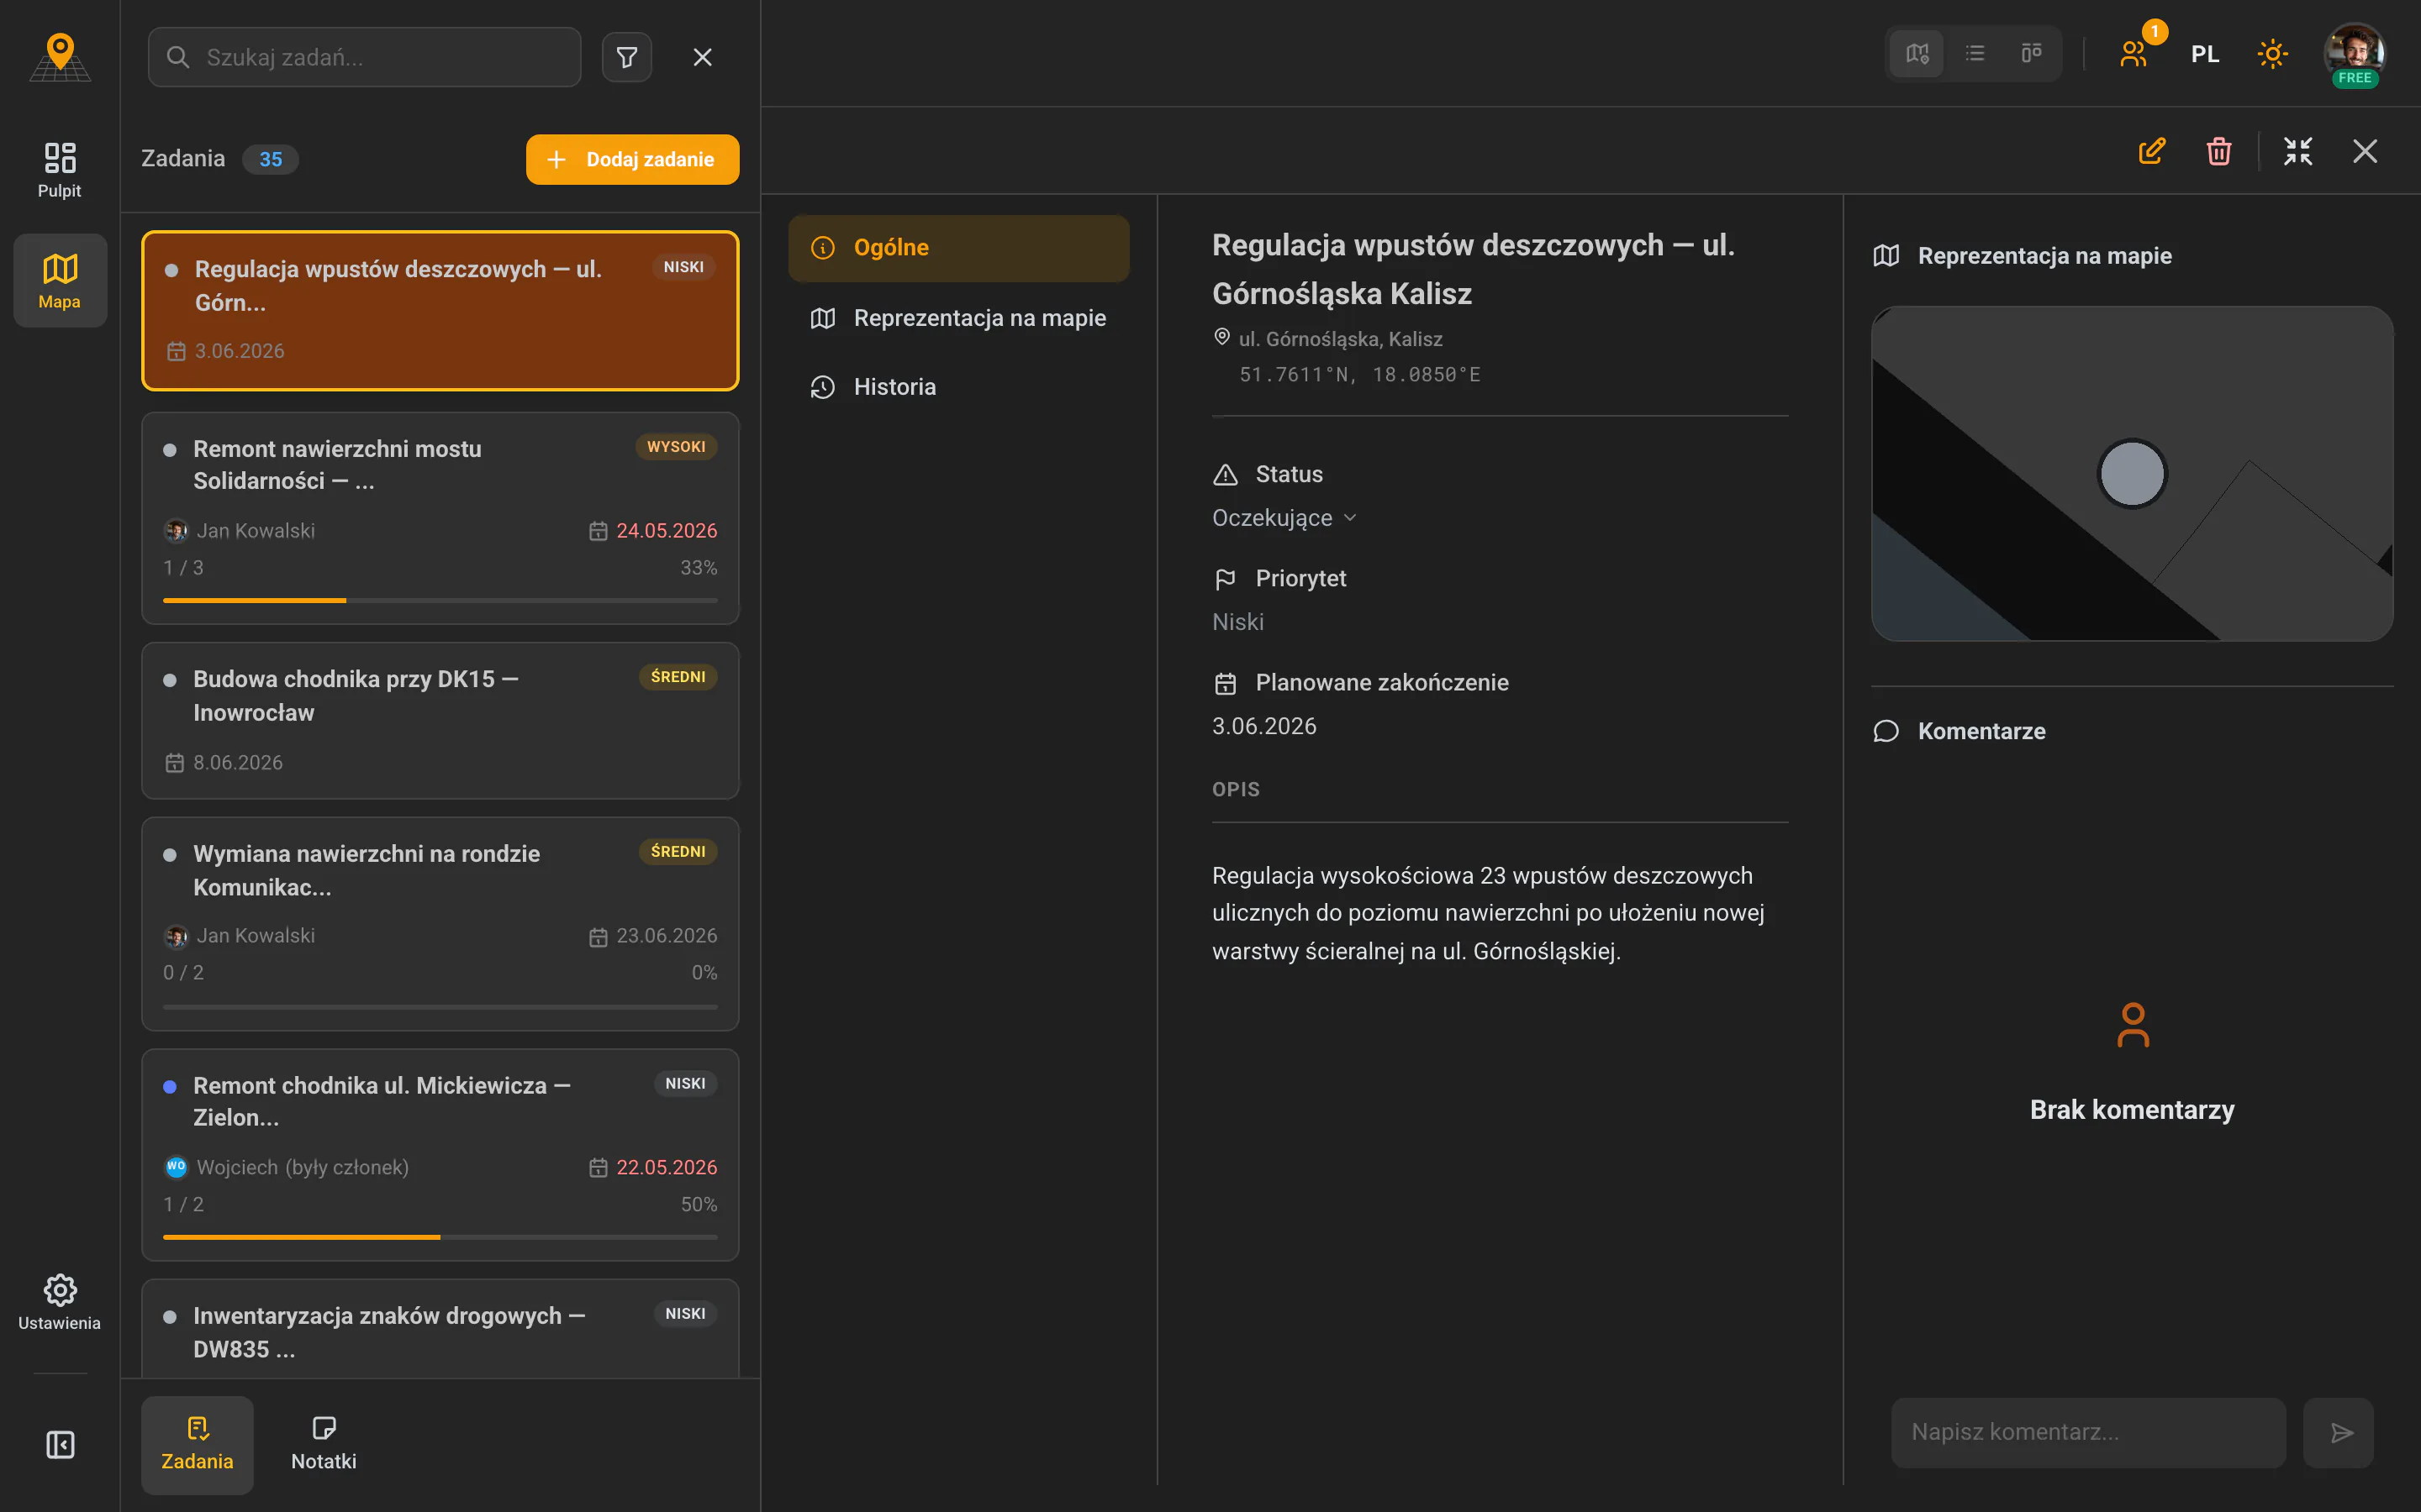
Task: Click Dodaj zadanie button
Action: [x=632, y=159]
